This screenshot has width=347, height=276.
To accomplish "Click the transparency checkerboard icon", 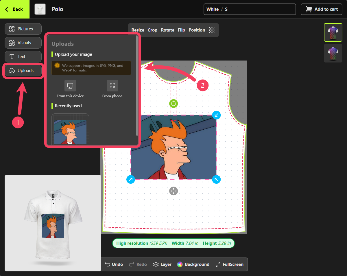I will [x=212, y=30].
